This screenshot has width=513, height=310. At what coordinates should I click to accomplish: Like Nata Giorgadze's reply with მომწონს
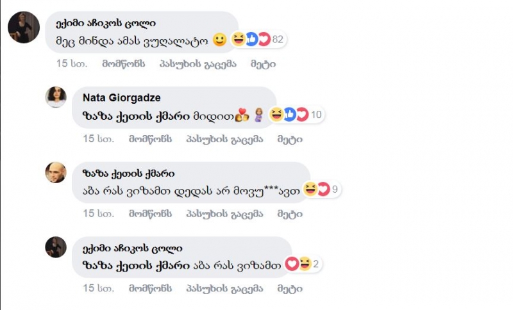pyautogui.click(x=150, y=139)
